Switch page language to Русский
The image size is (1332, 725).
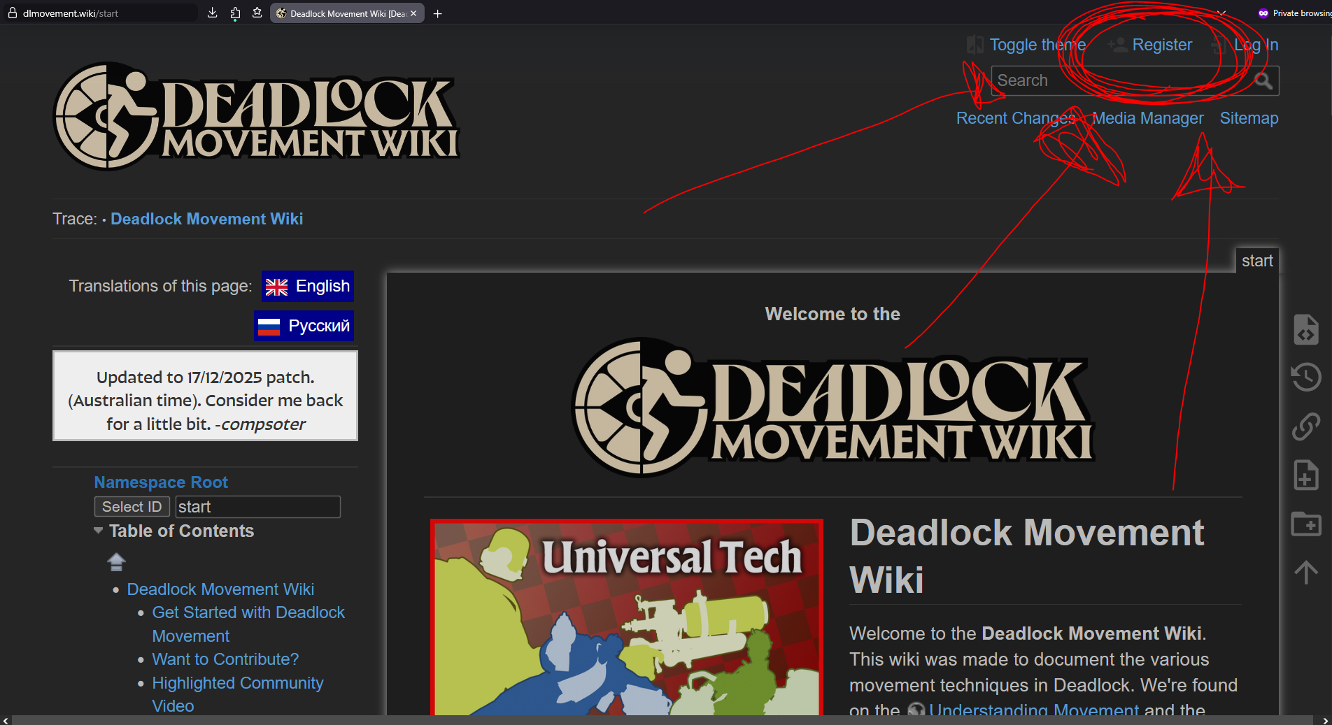pyautogui.click(x=304, y=325)
